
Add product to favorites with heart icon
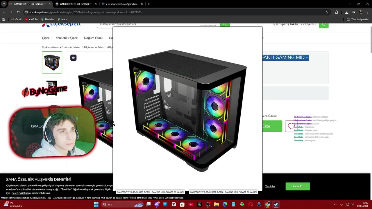click(291, 126)
